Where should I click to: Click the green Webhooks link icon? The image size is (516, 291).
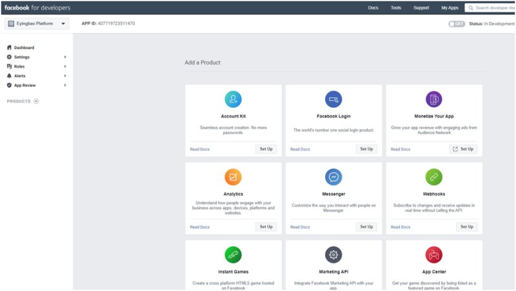tap(434, 177)
